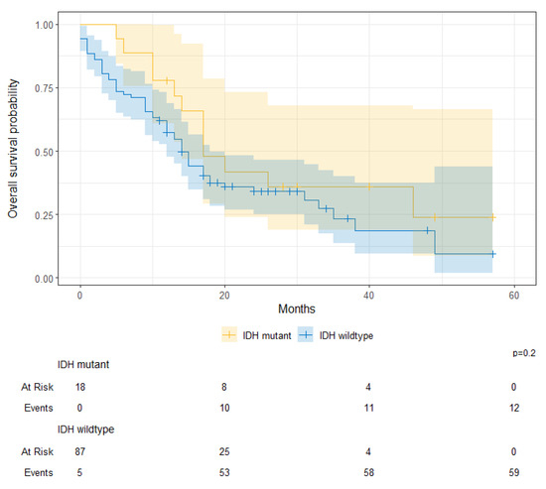Screen dimensions: 546x489
Task: Select the IDH mutant legend label
Action: [x=267, y=336]
